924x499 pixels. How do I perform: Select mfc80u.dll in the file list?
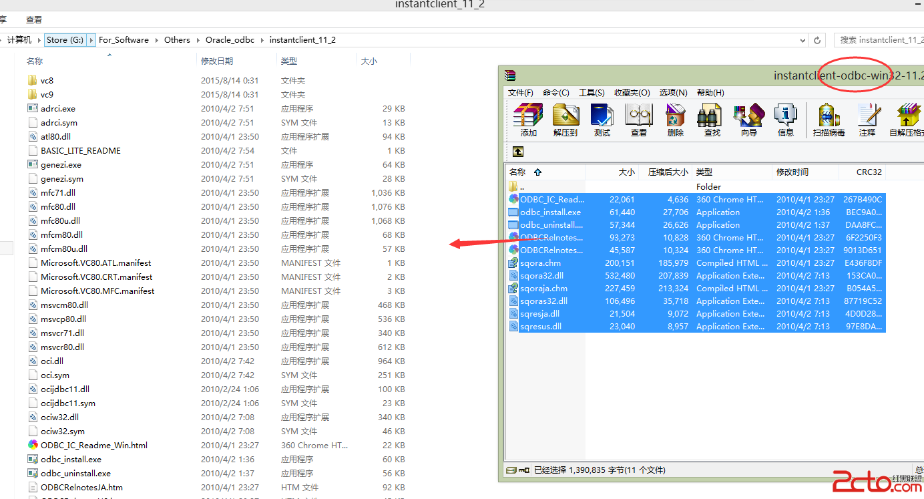point(60,220)
